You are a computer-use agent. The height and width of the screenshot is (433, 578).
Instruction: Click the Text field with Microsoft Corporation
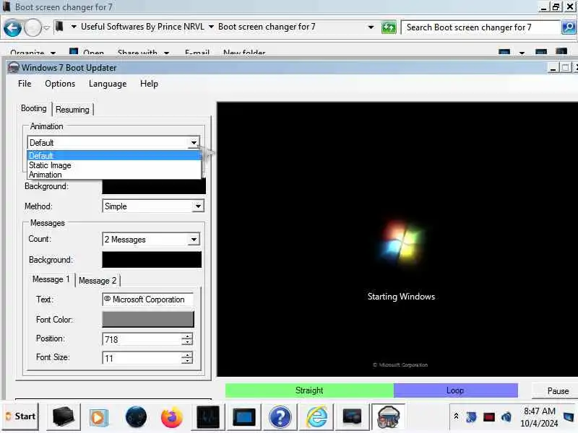pos(148,299)
